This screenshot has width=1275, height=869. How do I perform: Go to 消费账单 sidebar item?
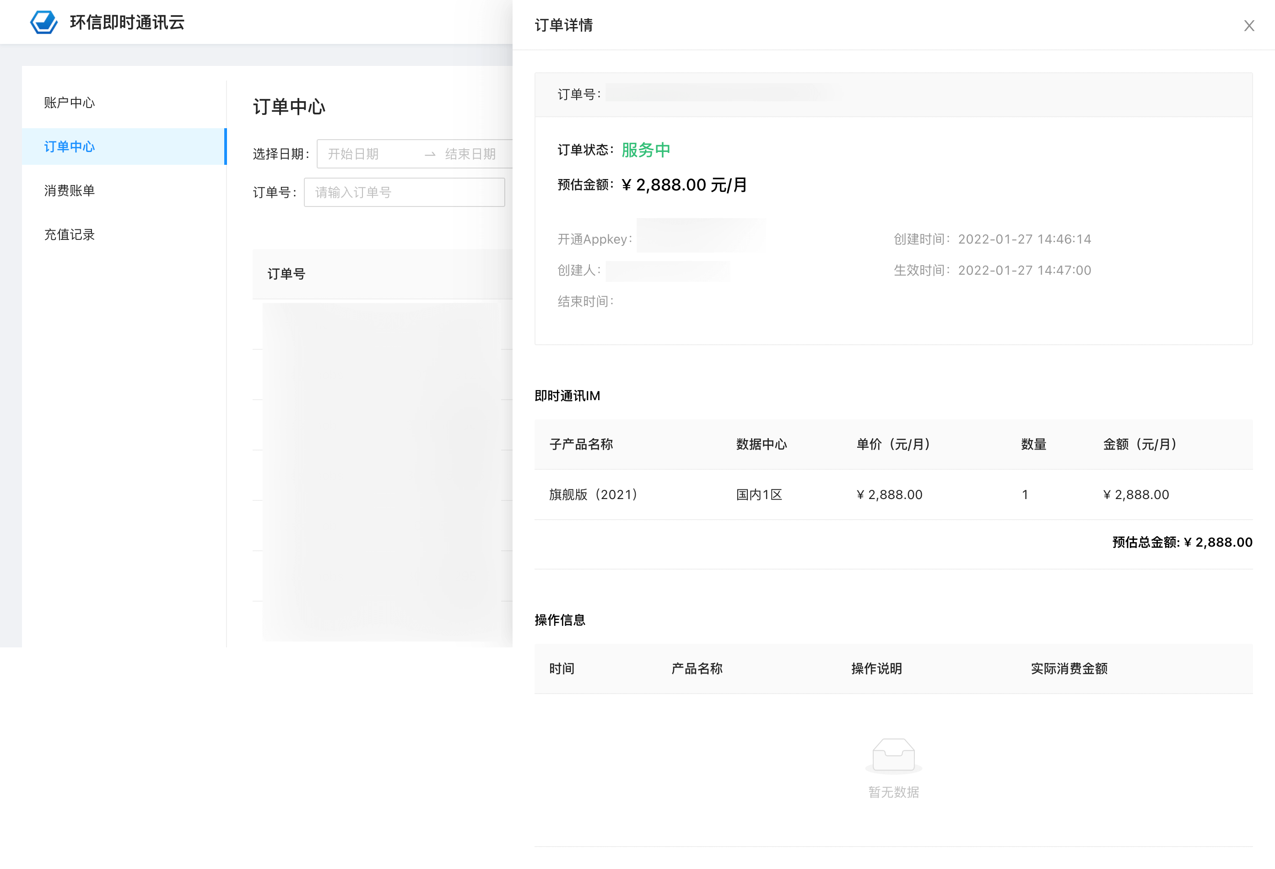[69, 190]
